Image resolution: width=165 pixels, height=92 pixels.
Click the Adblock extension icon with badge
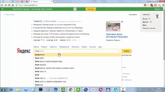[152, 5]
